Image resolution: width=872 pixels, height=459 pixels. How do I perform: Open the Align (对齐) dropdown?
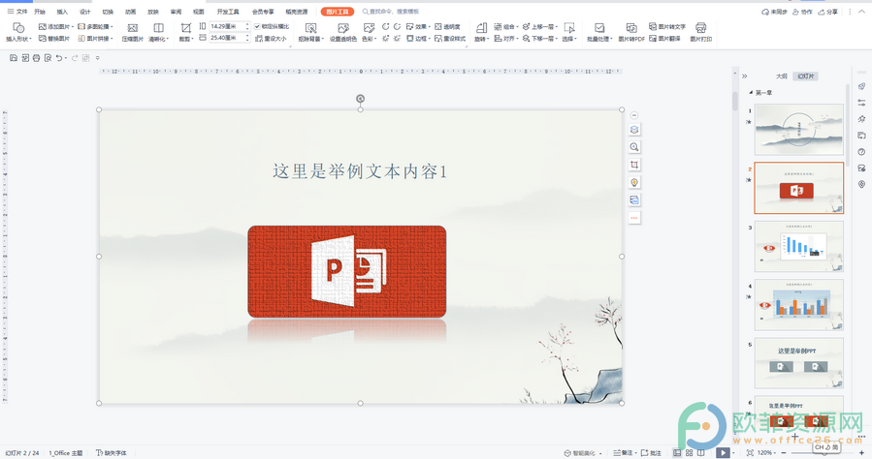(x=506, y=39)
